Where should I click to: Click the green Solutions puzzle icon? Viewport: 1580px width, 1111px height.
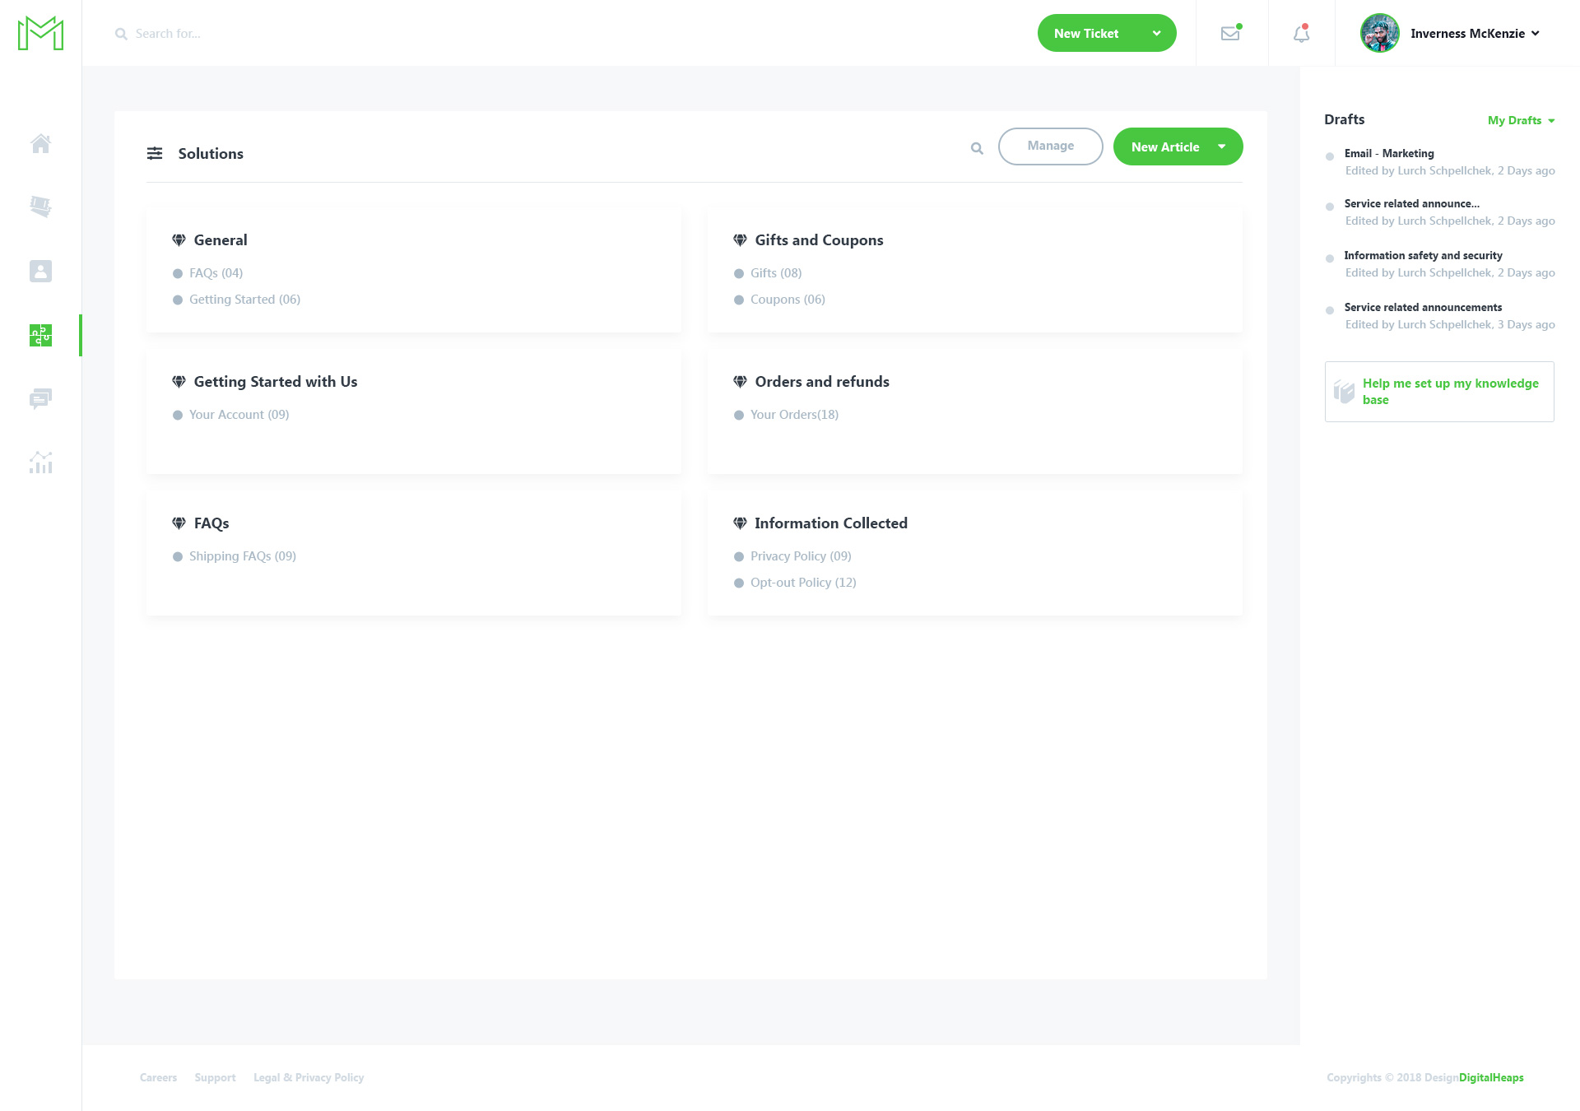tap(40, 335)
